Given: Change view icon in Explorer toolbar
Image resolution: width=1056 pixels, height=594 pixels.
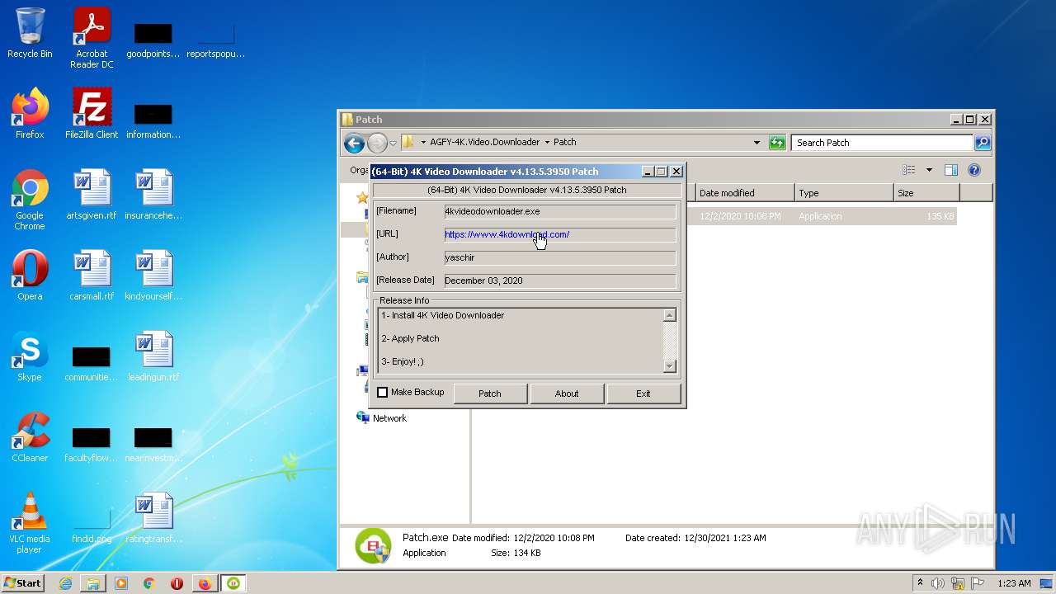Looking at the screenshot, I should click(x=909, y=170).
